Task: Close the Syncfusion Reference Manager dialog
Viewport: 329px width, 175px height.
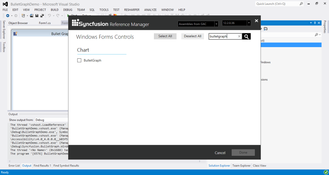Action: pos(256,21)
